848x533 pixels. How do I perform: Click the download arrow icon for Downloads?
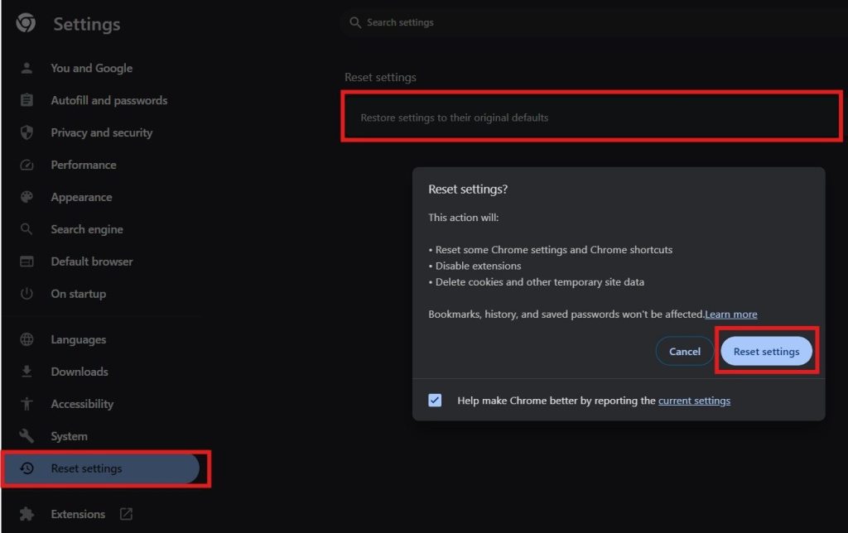(x=26, y=372)
